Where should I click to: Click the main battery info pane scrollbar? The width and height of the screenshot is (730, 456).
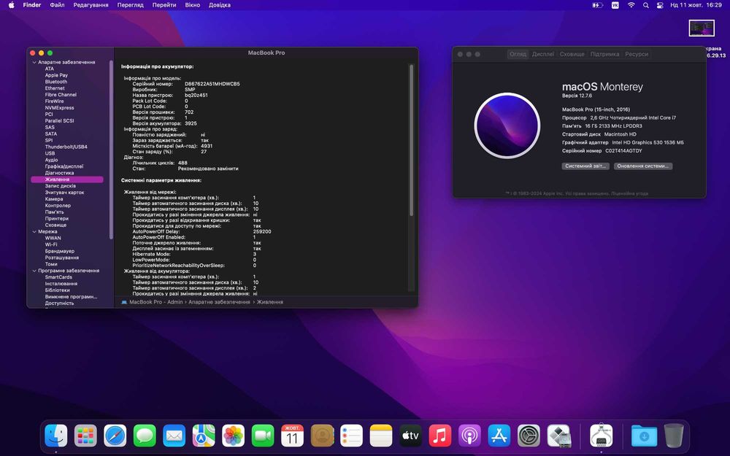[x=411, y=141]
